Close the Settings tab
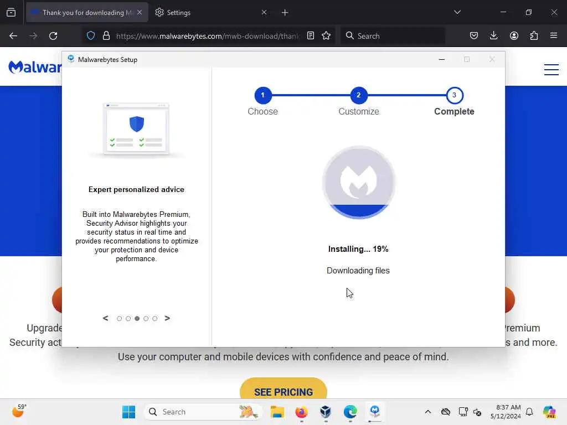The width and height of the screenshot is (567, 425). click(264, 13)
